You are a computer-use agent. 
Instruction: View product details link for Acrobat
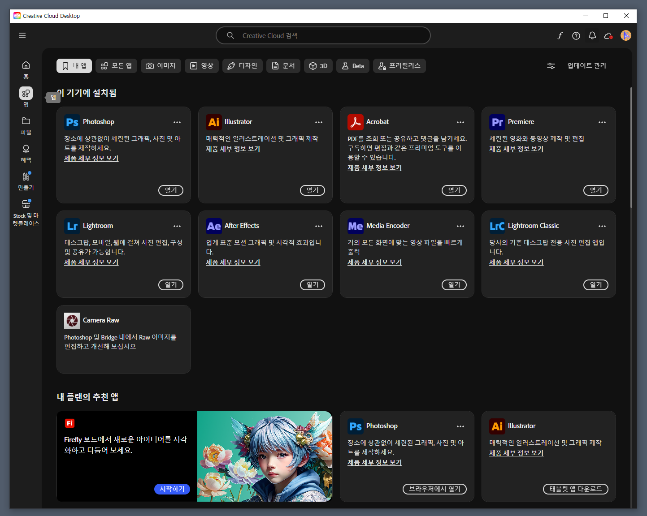375,168
